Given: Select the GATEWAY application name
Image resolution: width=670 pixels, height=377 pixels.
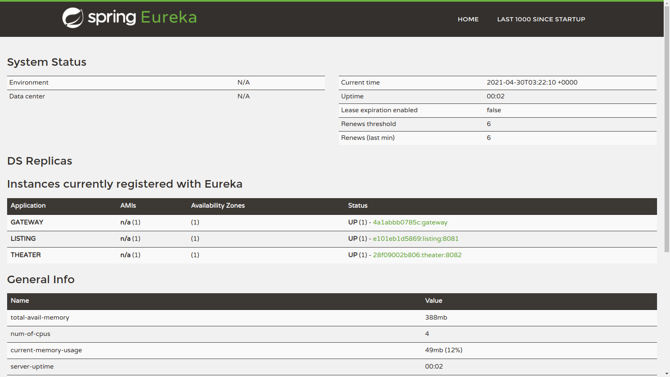Looking at the screenshot, I should 27,222.
